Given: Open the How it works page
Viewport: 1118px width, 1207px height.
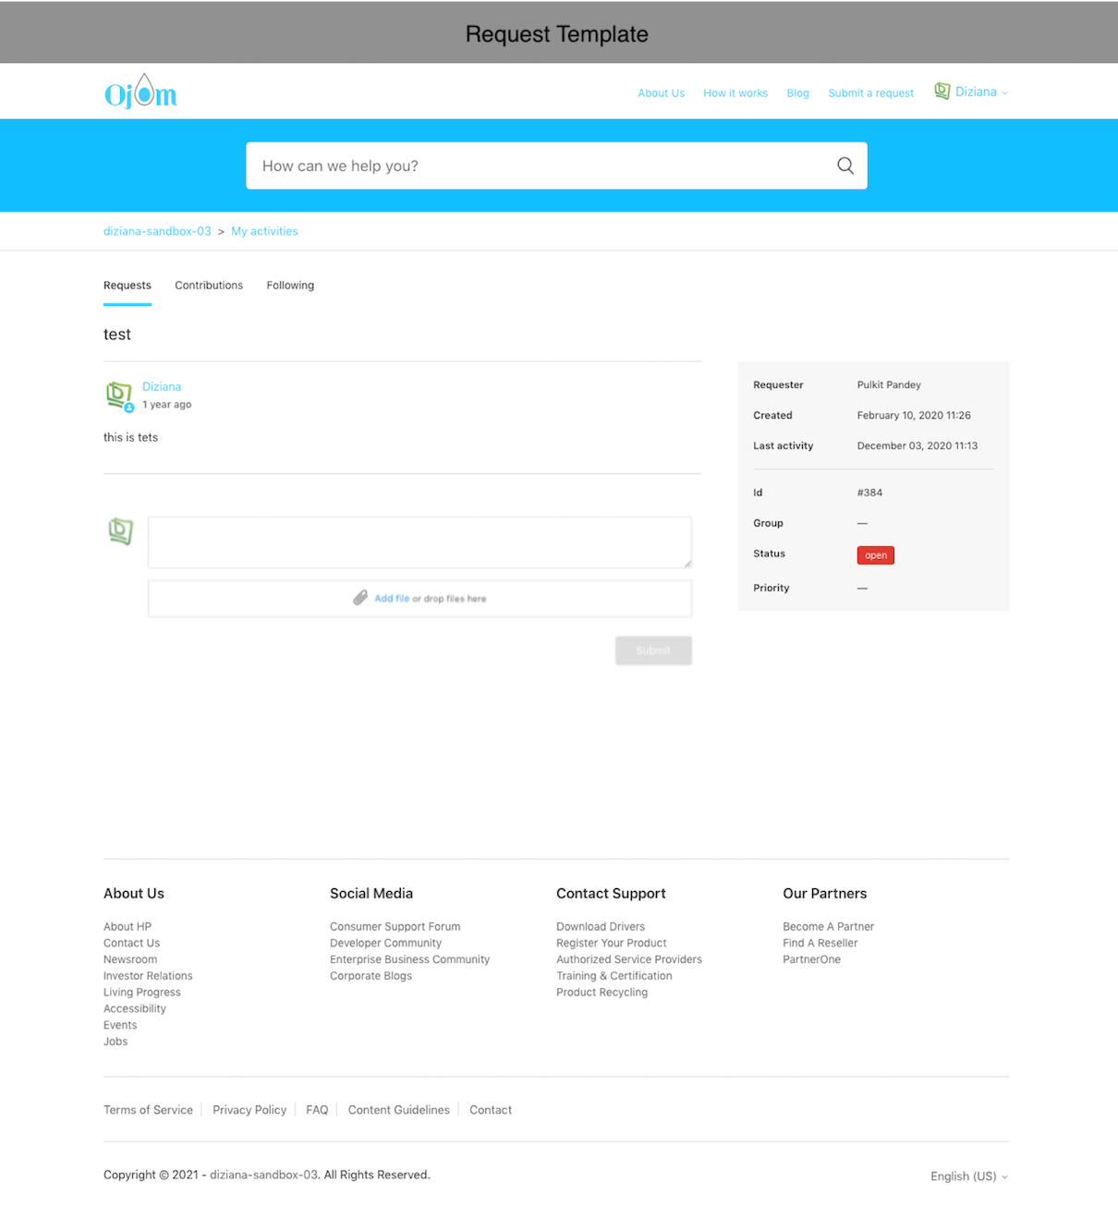Looking at the screenshot, I should 735,93.
